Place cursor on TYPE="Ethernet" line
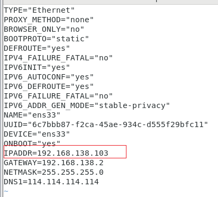The height and width of the screenshot is (197, 218). [39, 10]
